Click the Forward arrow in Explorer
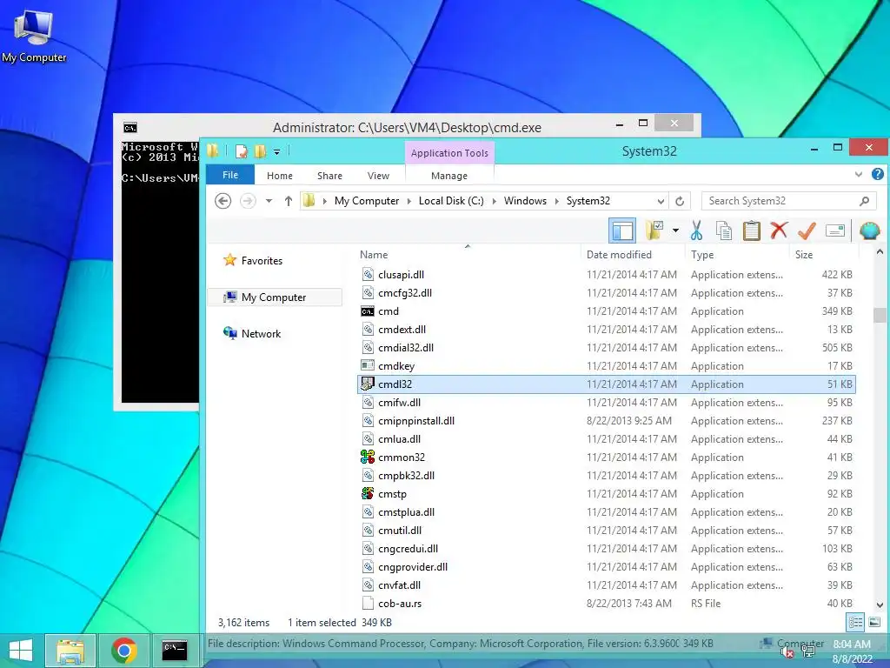The height and width of the screenshot is (668, 890). pyautogui.click(x=248, y=201)
